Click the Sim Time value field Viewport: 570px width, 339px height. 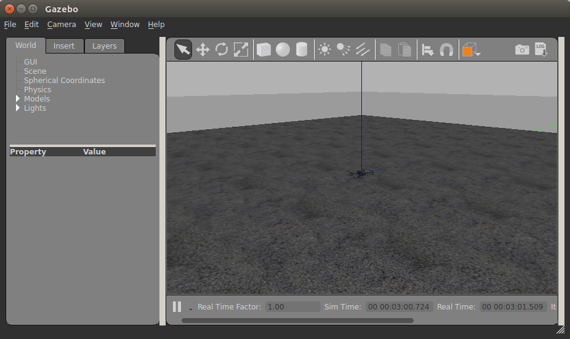click(x=399, y=306)
